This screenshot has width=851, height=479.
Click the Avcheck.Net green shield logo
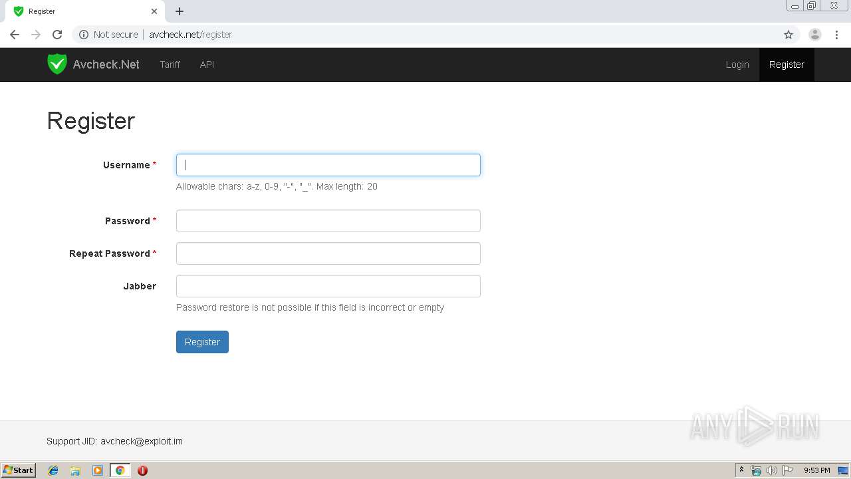pyautogui.click(x=57, y=65)
